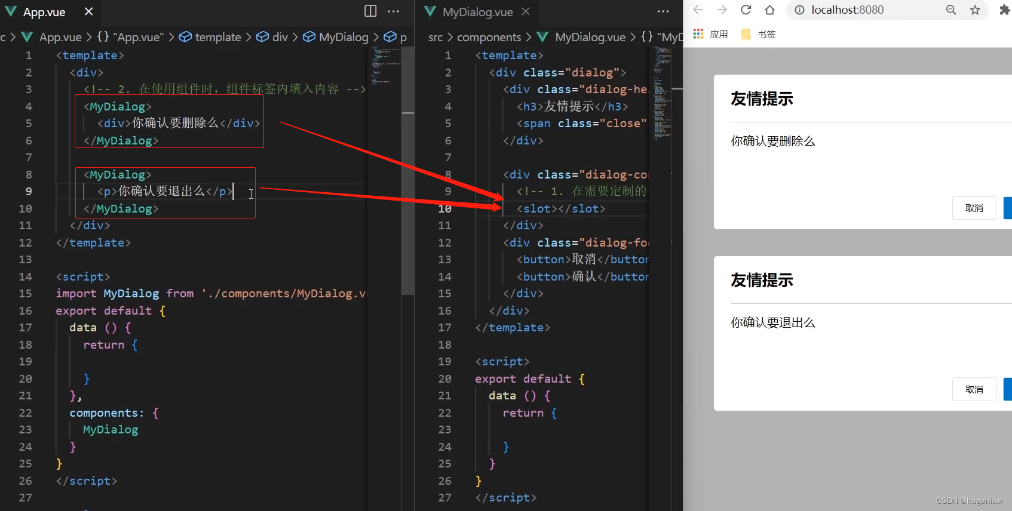The image size is (1012, 511).
Task: Click export default line in MyDialog.vue
Action: coord(530,379)
